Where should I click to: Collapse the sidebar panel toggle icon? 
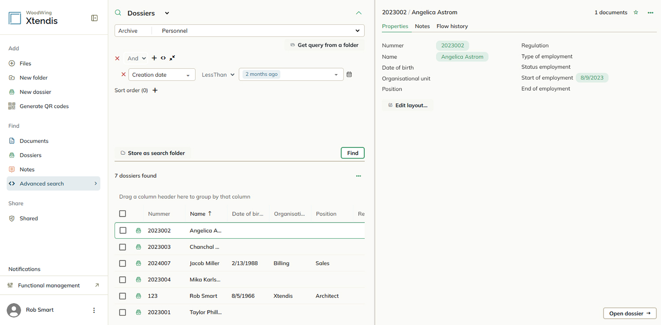[x=94, y=18]
